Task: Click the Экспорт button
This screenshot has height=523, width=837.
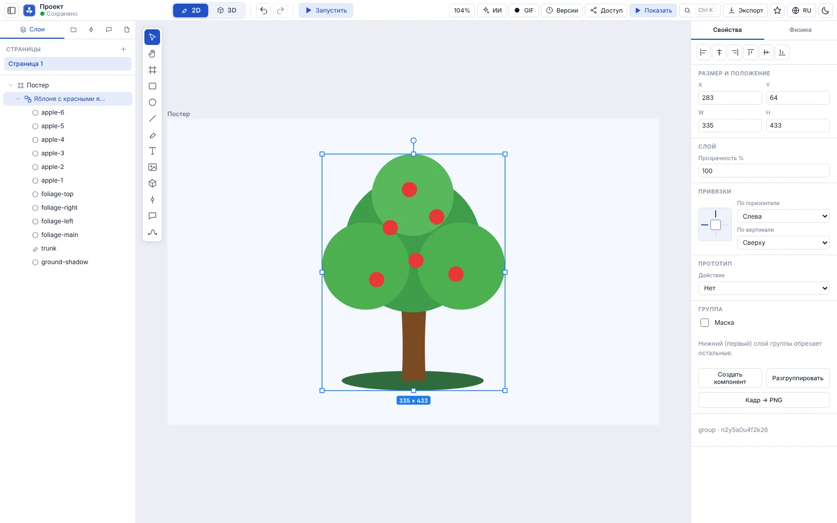Action: (745, 10)
